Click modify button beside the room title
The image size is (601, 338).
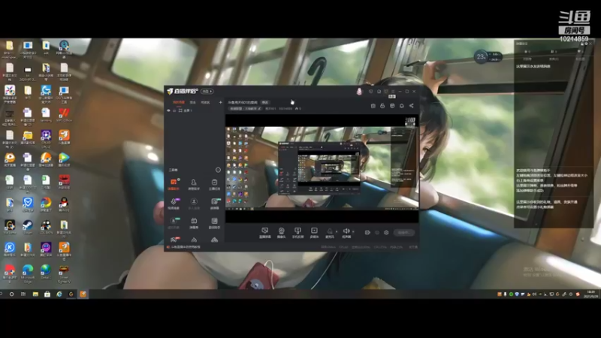point(265,102)
